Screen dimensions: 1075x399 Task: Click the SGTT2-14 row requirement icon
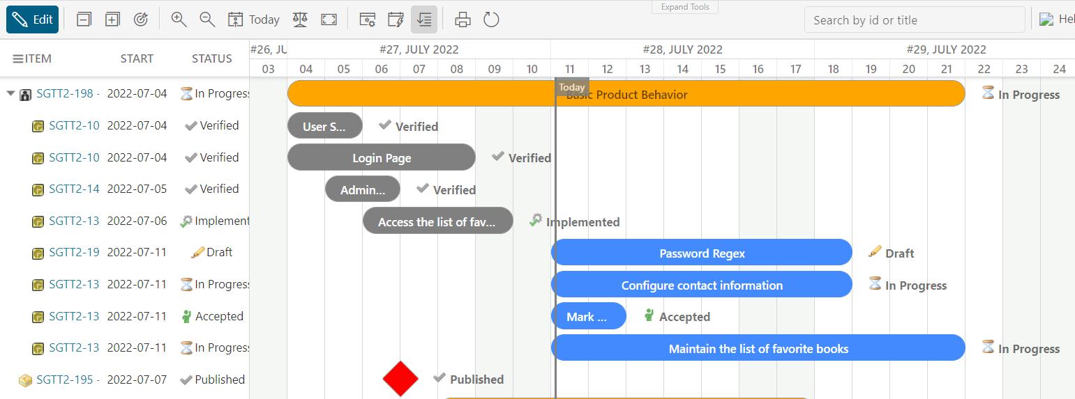(x=38, y=190)
